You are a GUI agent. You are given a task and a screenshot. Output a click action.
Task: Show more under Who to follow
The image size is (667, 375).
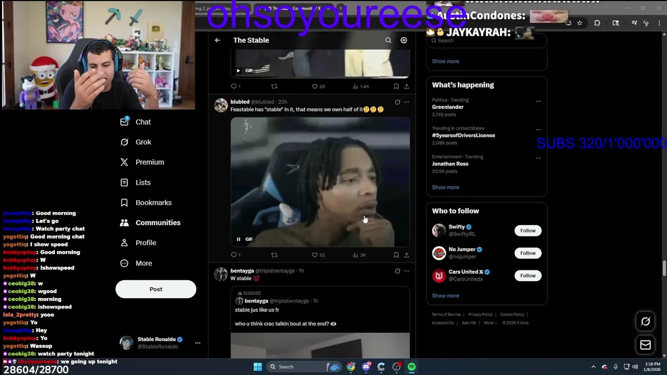(x=446, y=296)
